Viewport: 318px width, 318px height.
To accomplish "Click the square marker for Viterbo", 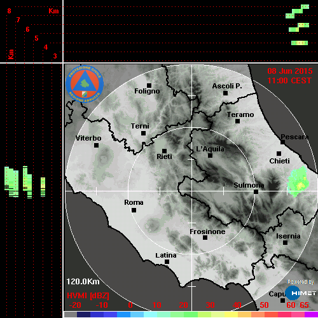I will [x=96, y=146].
